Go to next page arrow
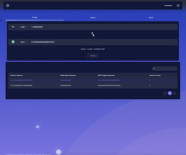This screenshot has width=186, height=155. point(174,93)
